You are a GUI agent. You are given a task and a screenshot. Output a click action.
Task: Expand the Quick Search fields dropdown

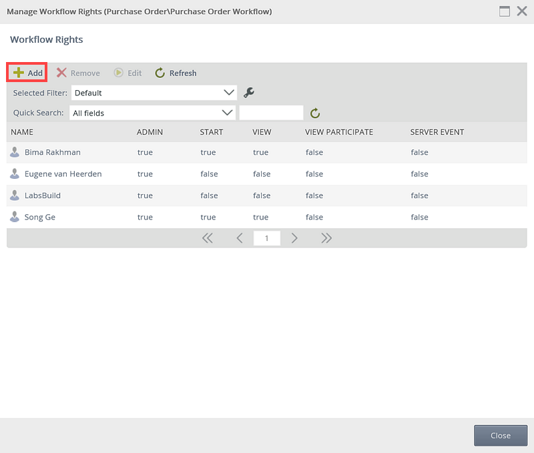tap(227, 113)
